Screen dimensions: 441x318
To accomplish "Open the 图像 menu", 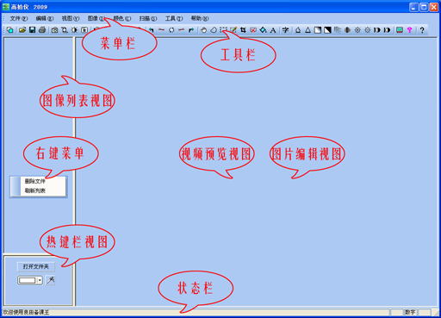I will click(96, 18).
